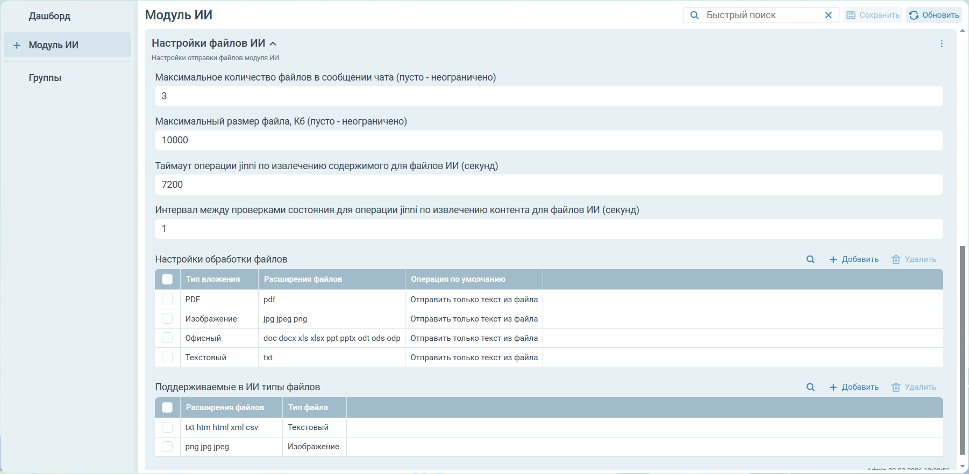Viewport: 969px width, 474px height.
Task: Collapse the Настройки файлов ИИ section
Action: tap(273, 43)
